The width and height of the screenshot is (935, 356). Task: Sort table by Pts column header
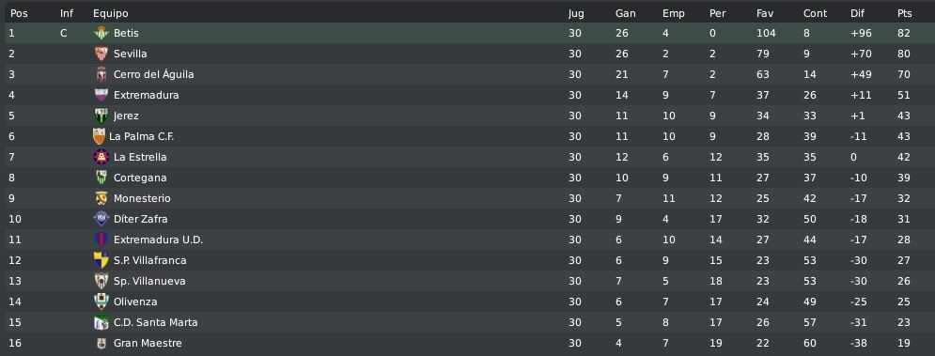pos(905,13)
